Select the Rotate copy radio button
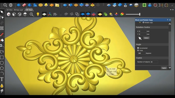 pos(143,22)
